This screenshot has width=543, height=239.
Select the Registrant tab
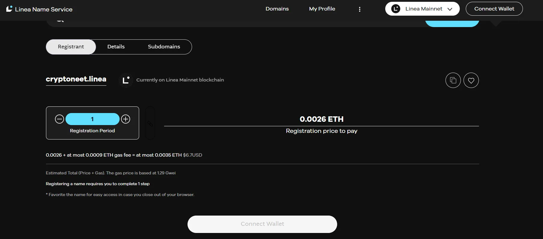tap(71, 47)
